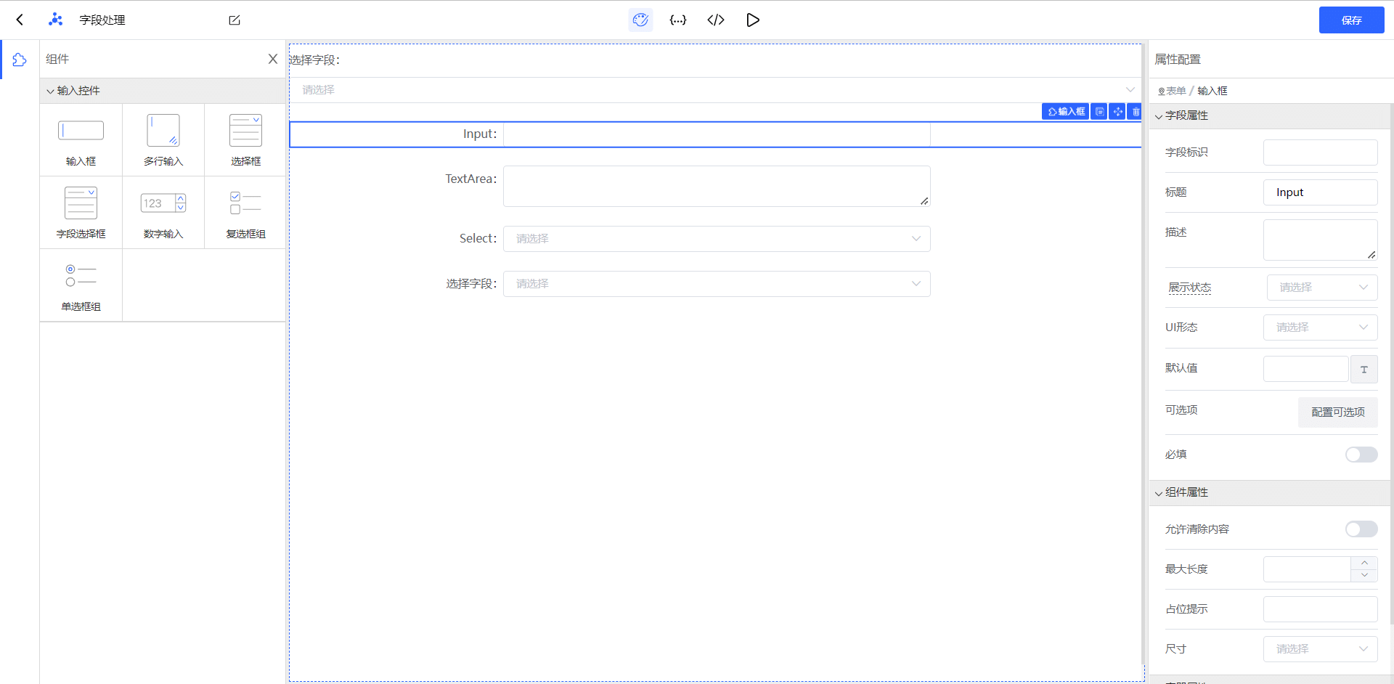Click the back arrow in top bar
This screenshot has width=1394, height=684.
[20, 20]
